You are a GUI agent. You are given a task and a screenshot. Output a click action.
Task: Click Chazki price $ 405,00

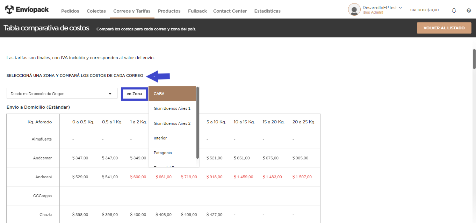pyautogui.click(x=164, y=215)
